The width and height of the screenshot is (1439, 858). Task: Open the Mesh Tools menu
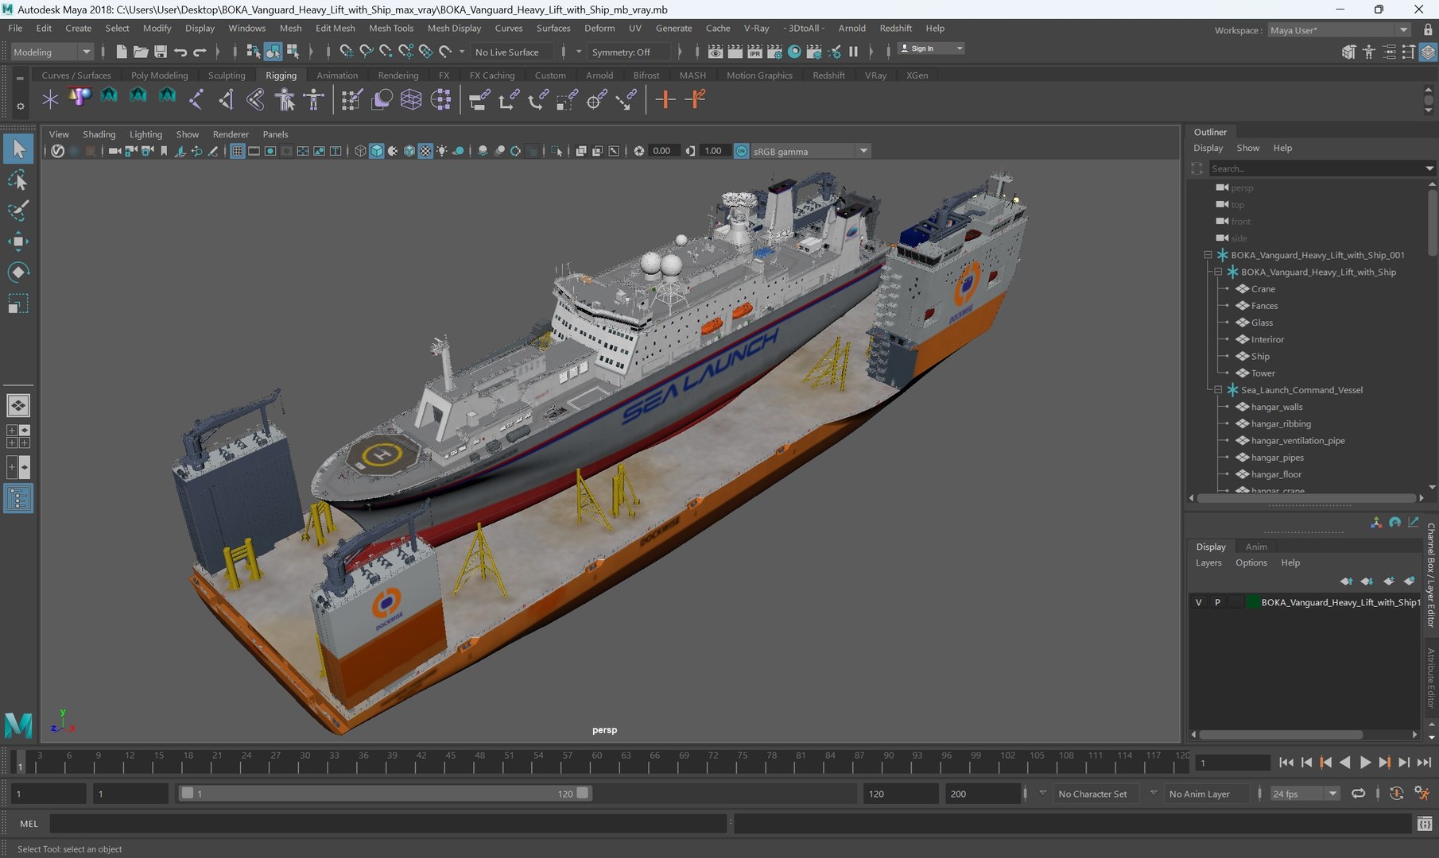(x=391, y=28)
